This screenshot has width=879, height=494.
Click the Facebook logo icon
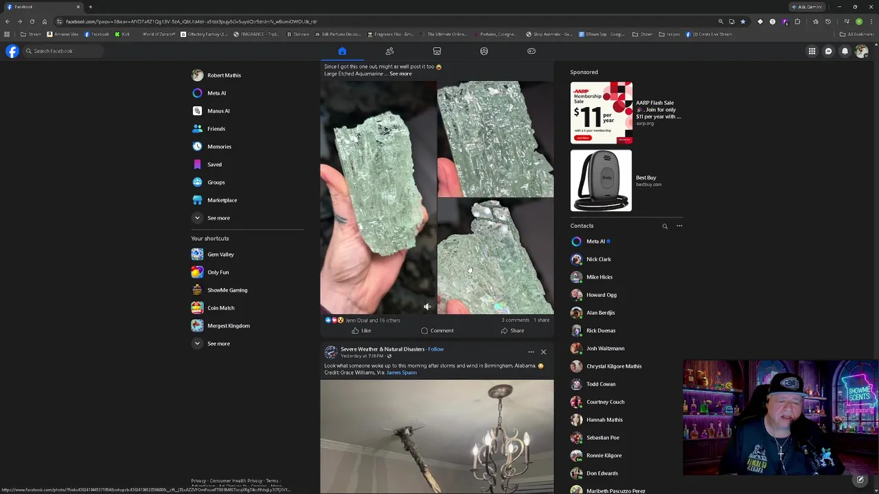12,51
